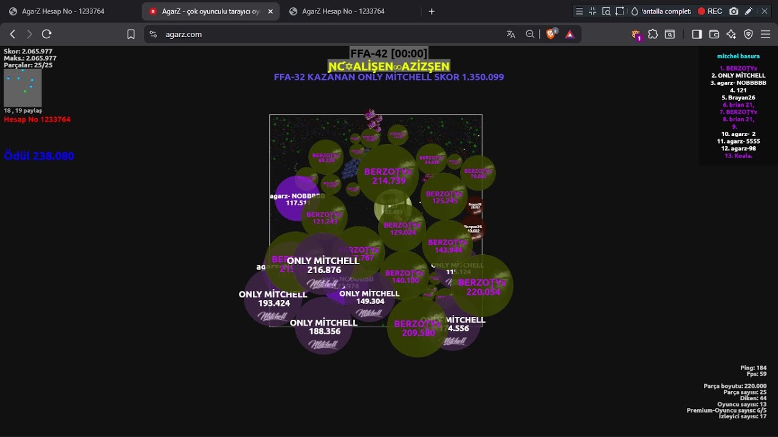Open Brave Shields lion icon

pyautogui.click(x=551, y=35)
